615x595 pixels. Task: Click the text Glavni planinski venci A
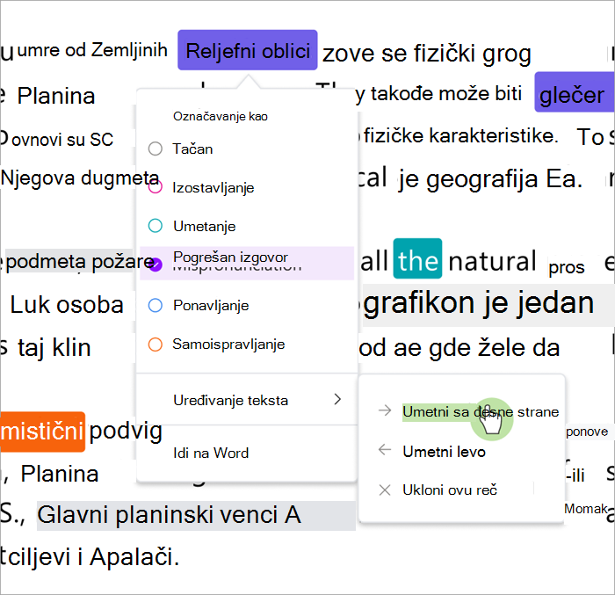[169, 515]
